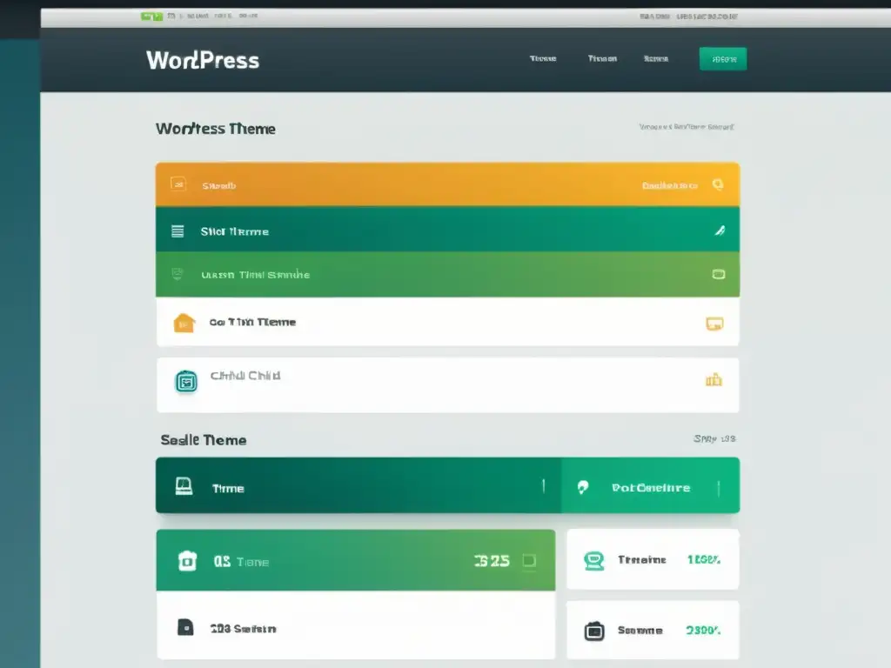Click the search icon in orange row

(x=718, y=184)
